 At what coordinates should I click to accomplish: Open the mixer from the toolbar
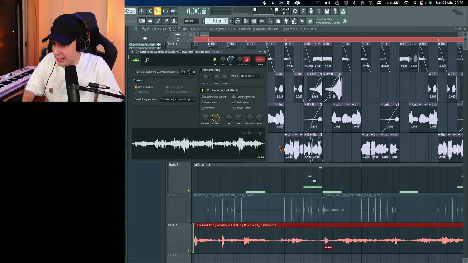262,21
